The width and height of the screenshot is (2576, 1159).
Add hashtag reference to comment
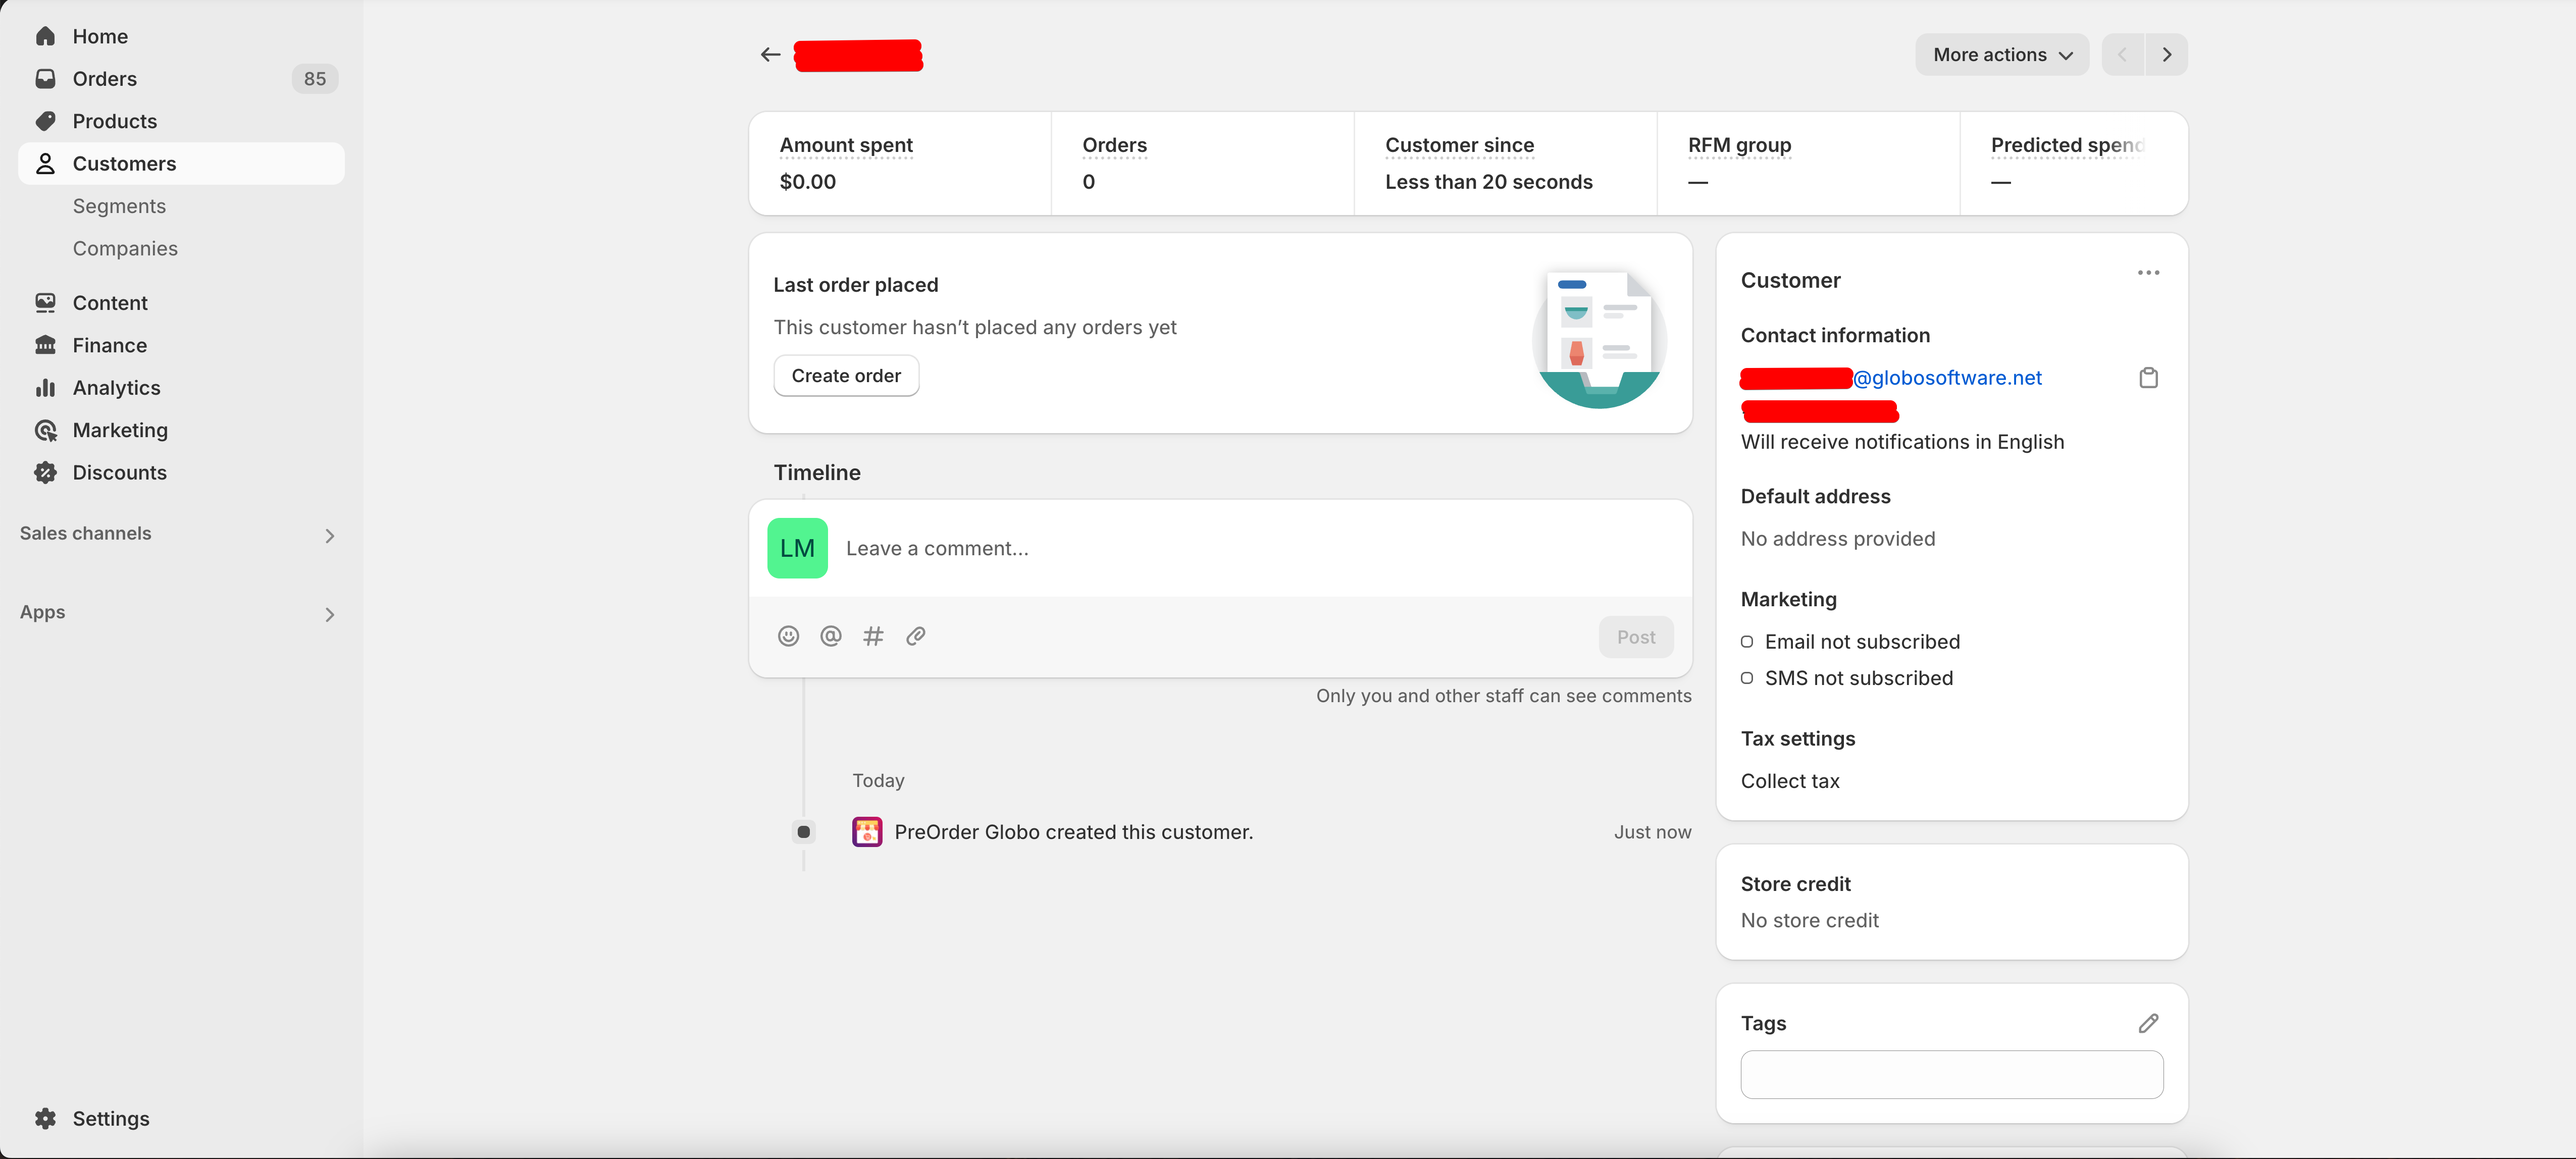click(x=873, y=636)
